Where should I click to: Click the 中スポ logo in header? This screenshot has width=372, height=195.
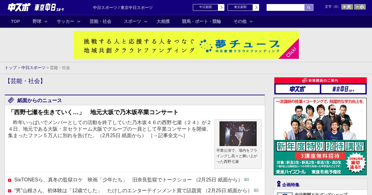click(19, 7)
